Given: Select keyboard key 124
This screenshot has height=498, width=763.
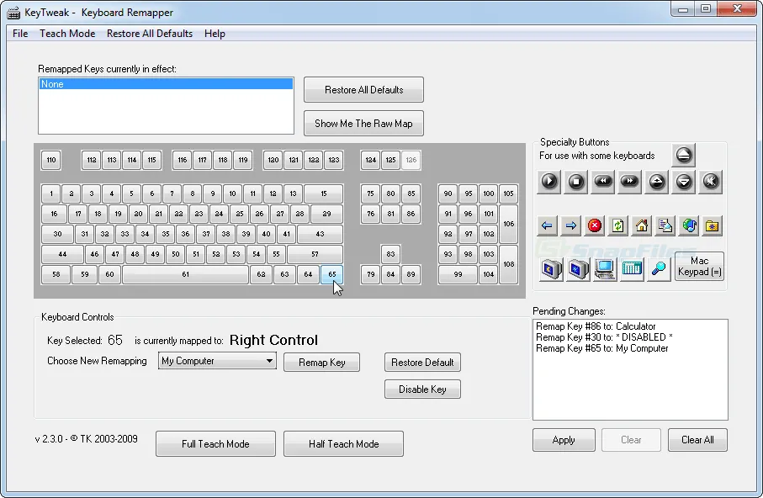Looking at the screenshot, I should (x=371, y=160).
